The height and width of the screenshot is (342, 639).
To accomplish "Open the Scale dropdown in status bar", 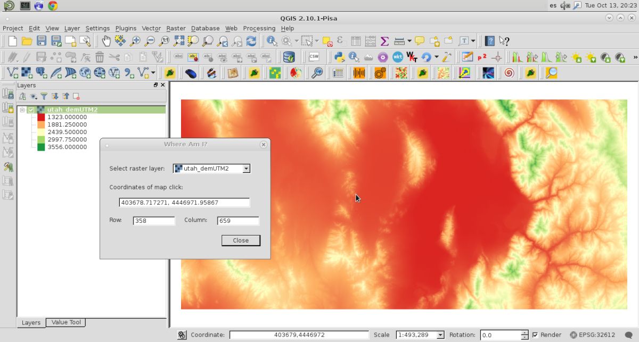I will click(x=440, y=335).
